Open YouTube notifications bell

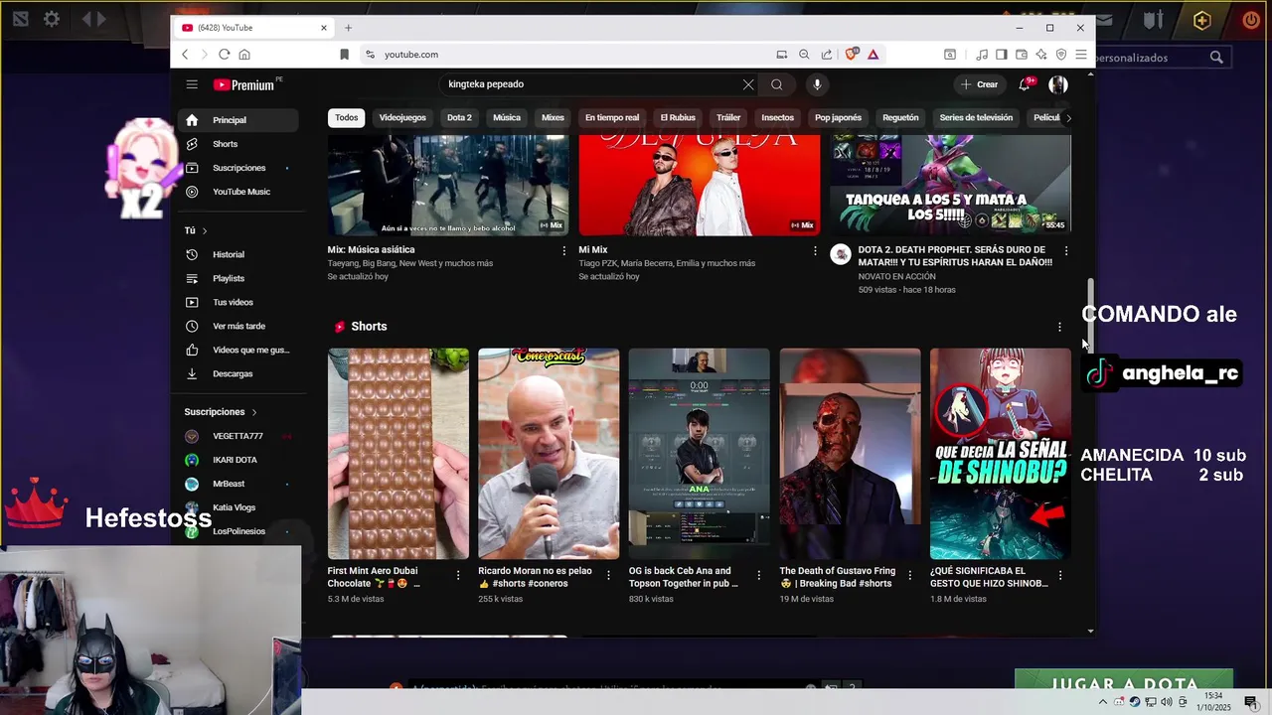(x=1025, y=84)
